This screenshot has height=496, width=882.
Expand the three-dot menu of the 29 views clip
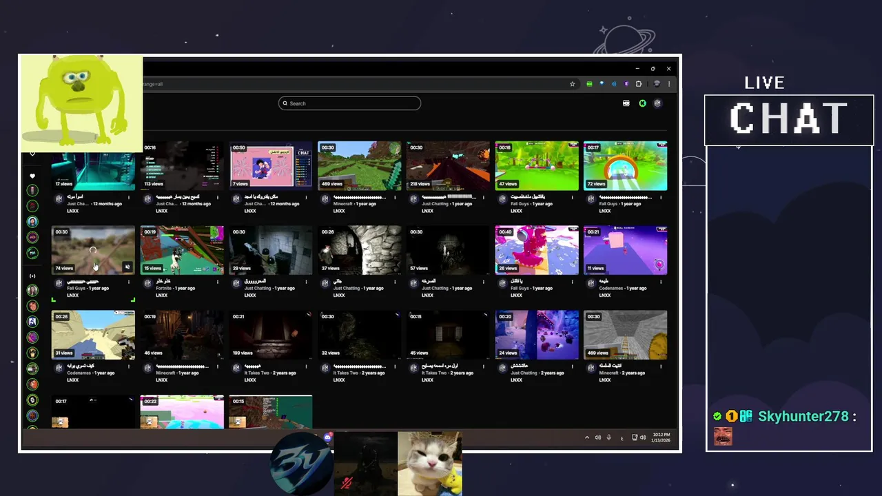pyautogui.click(x=307, y=282)
